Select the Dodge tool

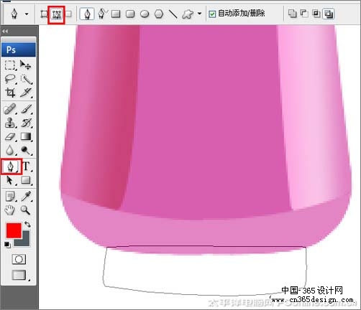[26, 150]
